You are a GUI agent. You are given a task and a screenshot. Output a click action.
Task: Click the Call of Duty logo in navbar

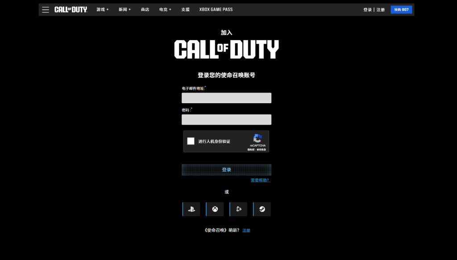coord(71,10)
